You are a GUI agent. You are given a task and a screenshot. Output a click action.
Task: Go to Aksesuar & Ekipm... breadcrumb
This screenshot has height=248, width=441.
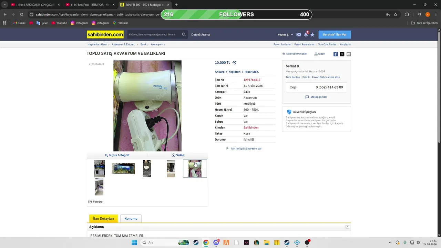(123, 44)
